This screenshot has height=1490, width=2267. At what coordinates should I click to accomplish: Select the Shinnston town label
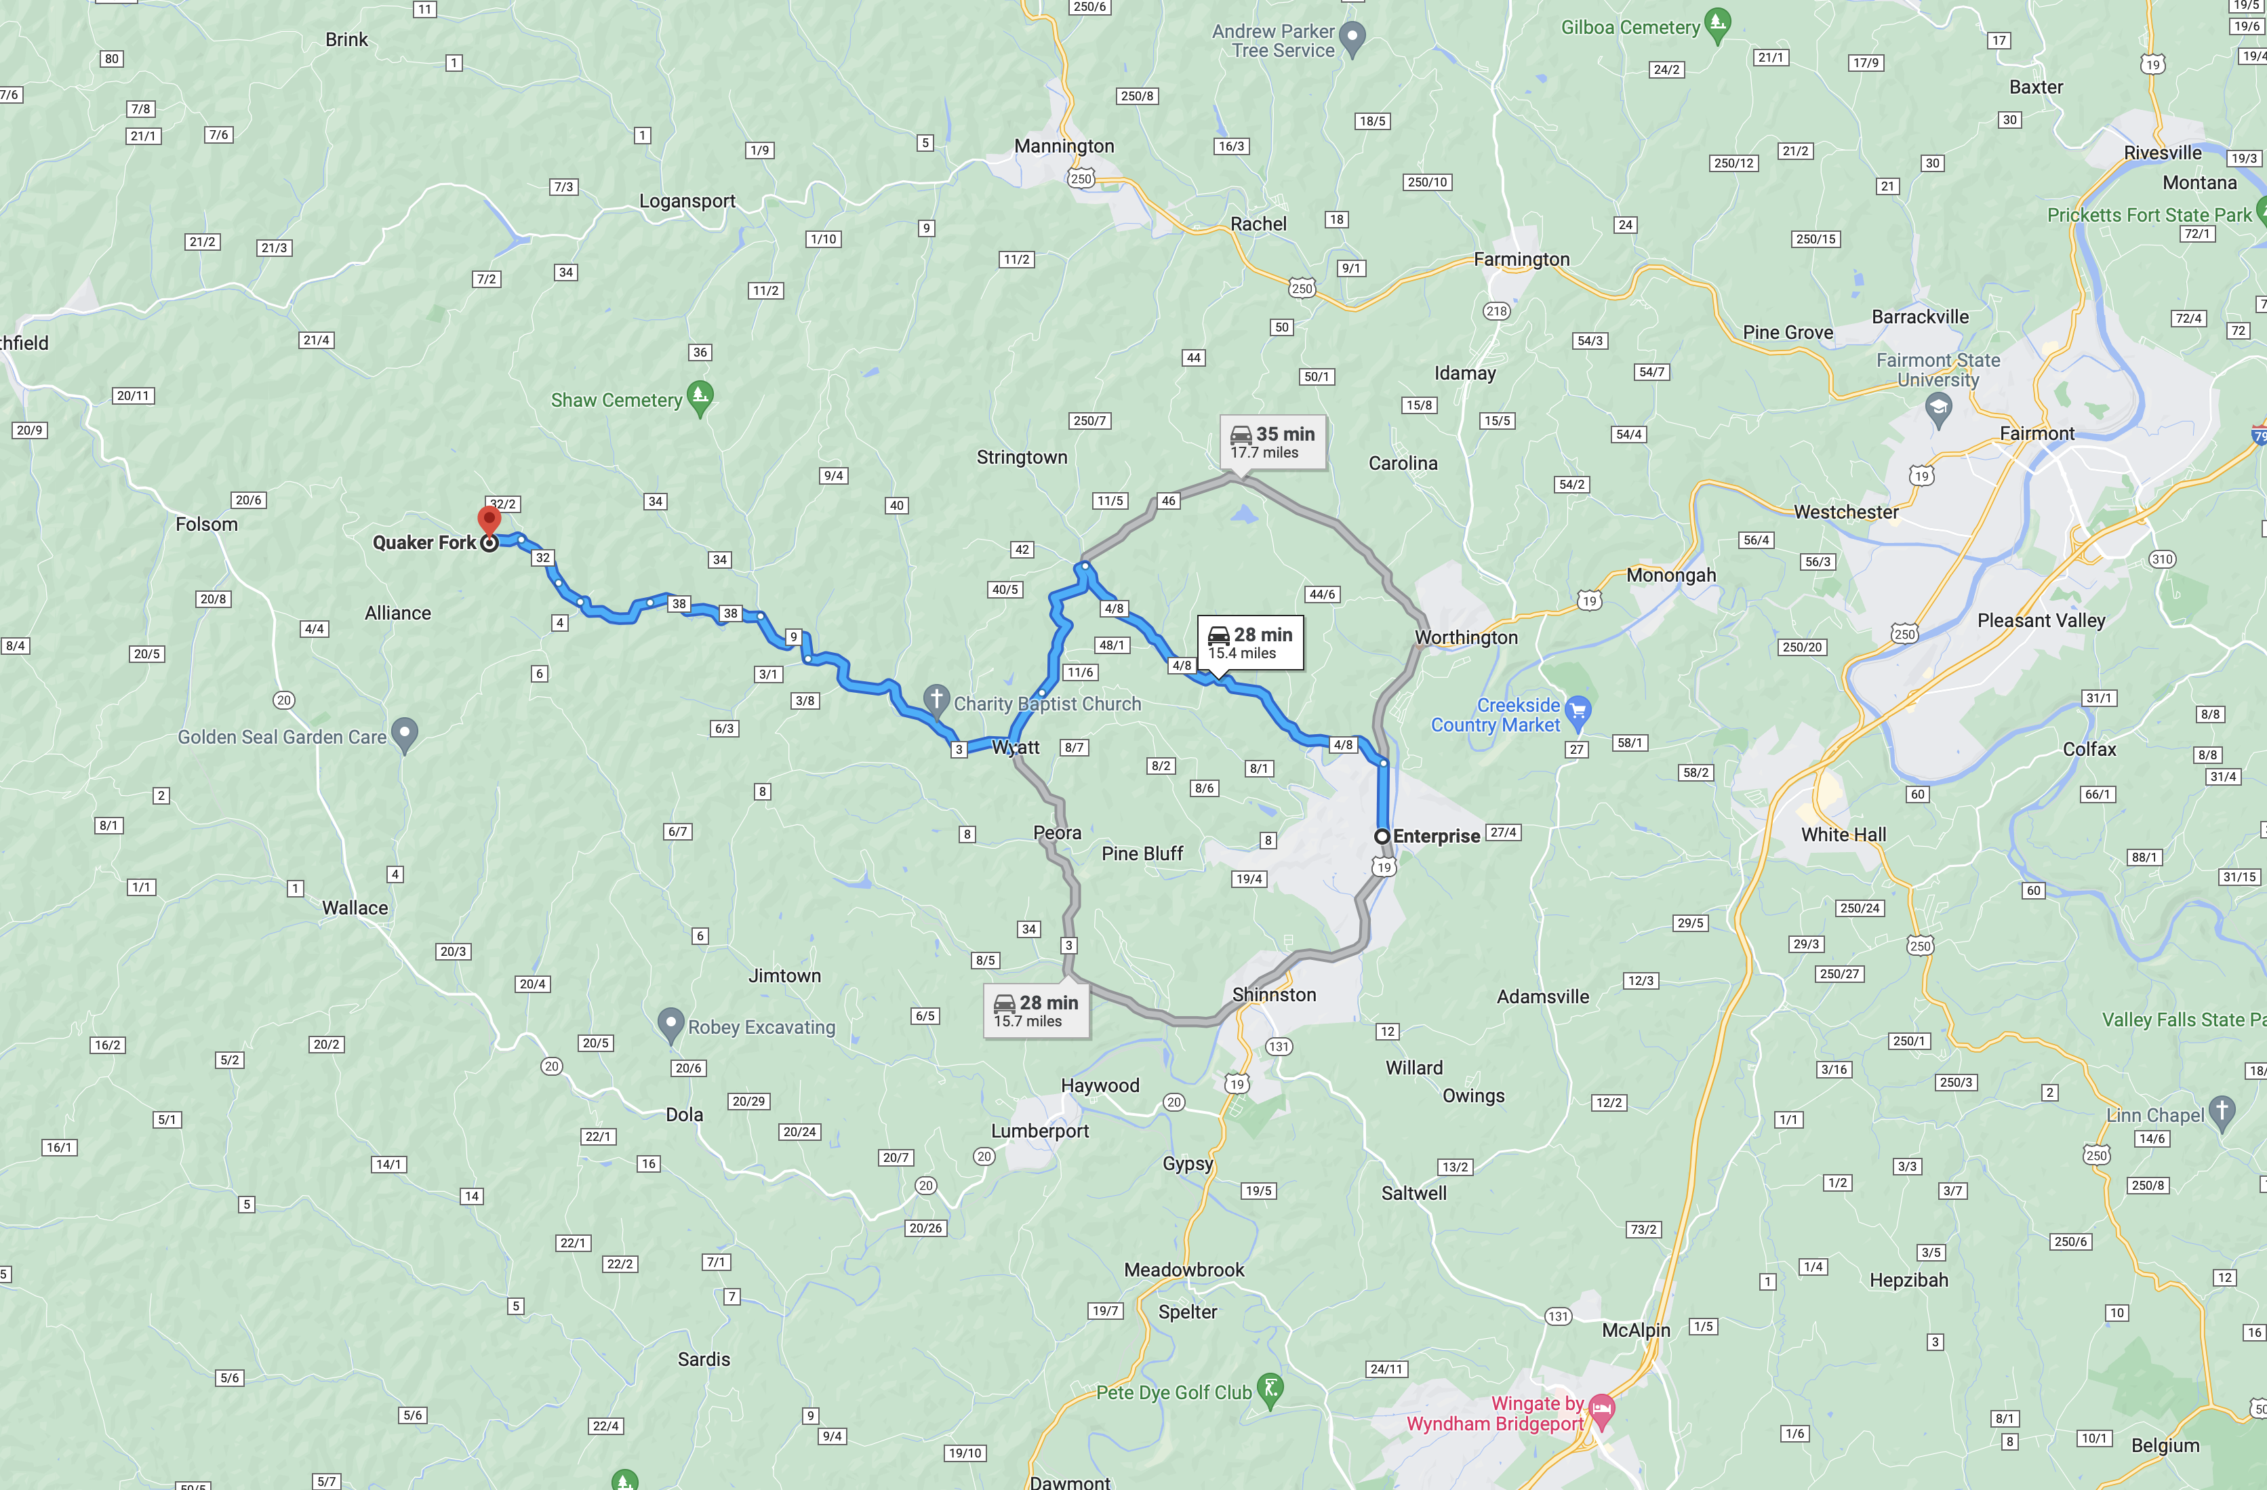click(x=1275, y=994)
